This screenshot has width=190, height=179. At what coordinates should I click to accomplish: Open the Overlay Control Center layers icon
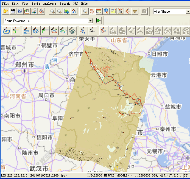tap(34, 11)
